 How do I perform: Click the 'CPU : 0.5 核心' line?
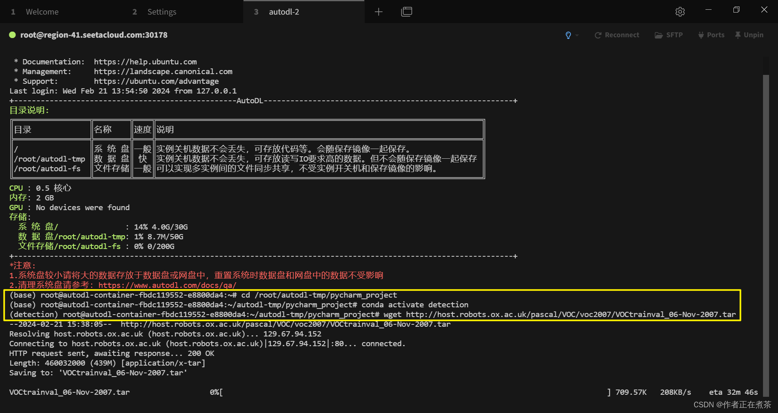(40, 188)
